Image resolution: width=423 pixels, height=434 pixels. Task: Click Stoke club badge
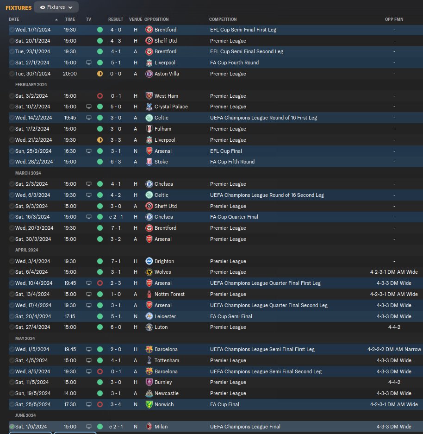[149, 162]
